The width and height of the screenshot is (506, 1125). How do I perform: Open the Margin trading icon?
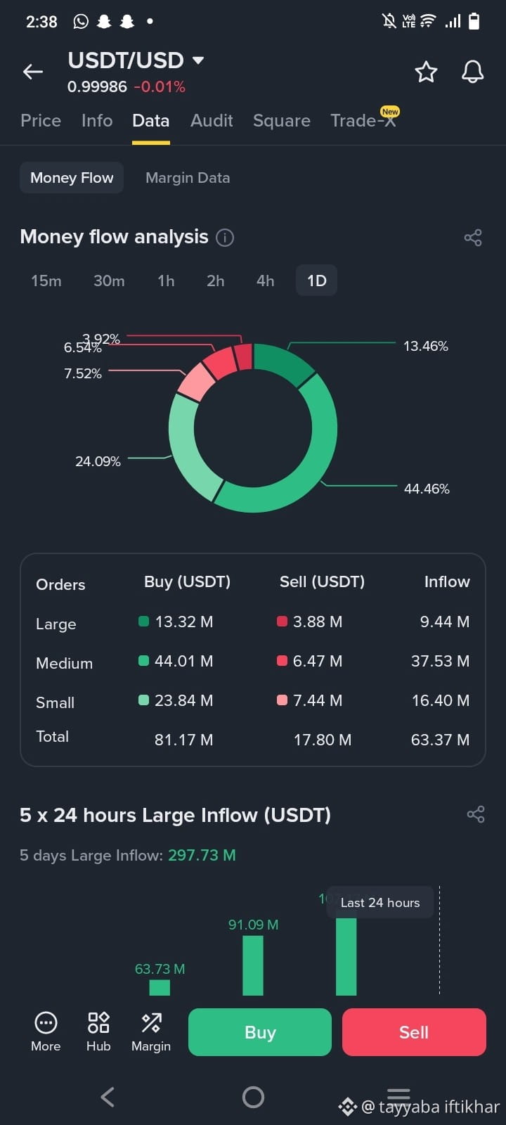point(151,1022)
